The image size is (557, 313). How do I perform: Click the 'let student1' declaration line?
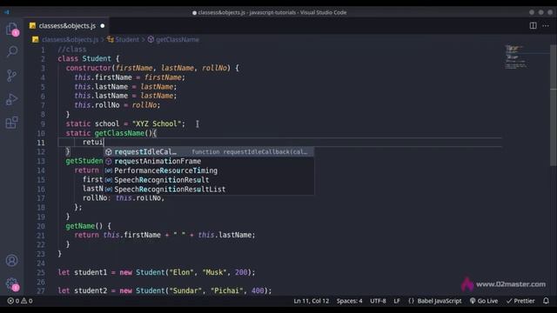coord(157,272)
